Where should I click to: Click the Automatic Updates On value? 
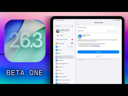[117, 27]
